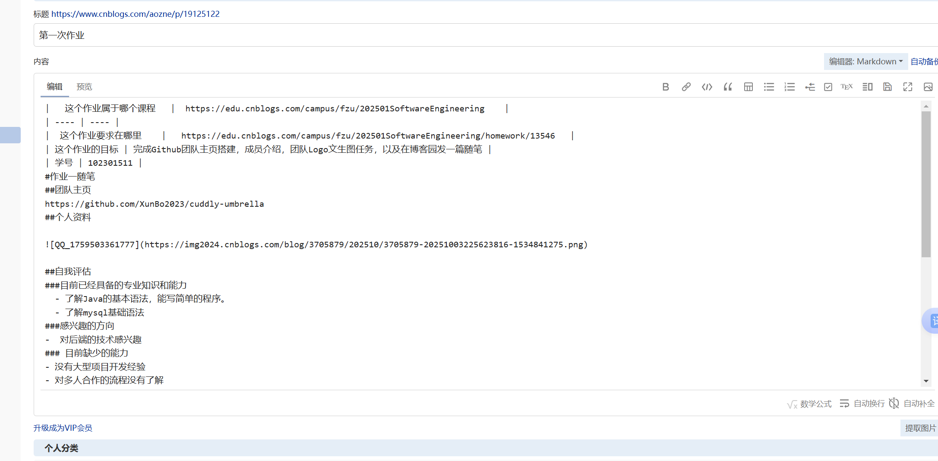The width and height of the screenshot is (938, 461).
Task: Click the editor scrollbar down arrow
Action: pos(926,381)
